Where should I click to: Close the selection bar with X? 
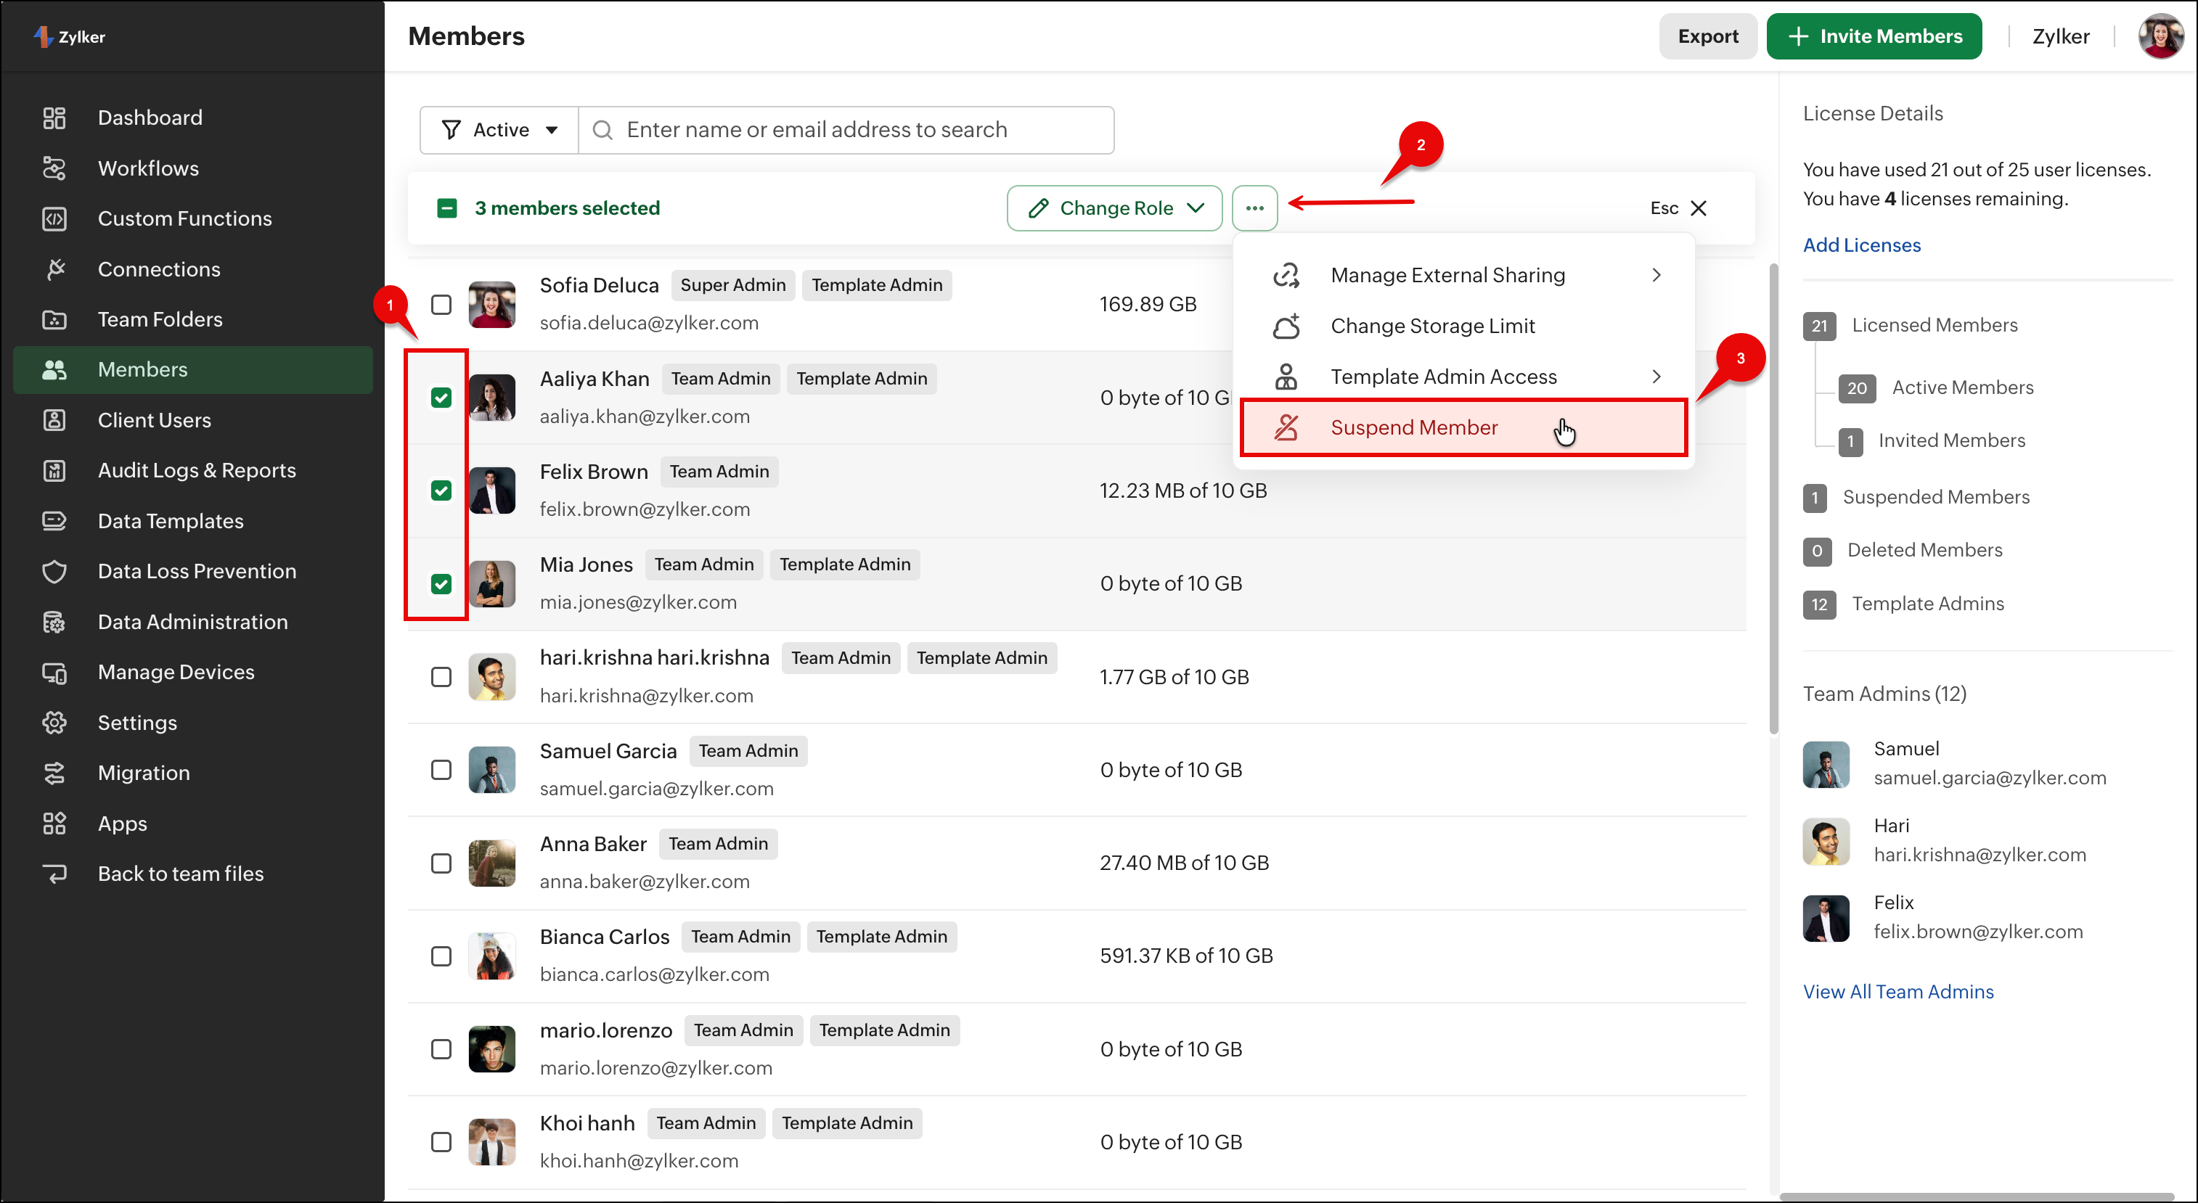1699,208
